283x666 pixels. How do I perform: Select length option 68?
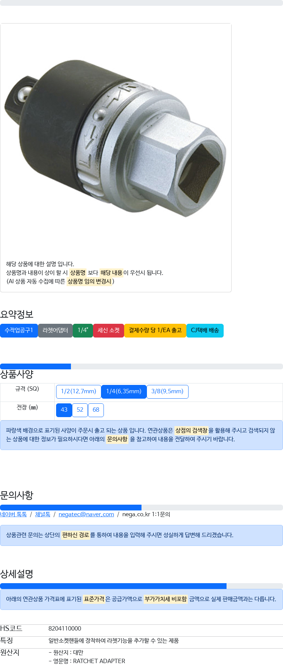[x=96, y=410]
